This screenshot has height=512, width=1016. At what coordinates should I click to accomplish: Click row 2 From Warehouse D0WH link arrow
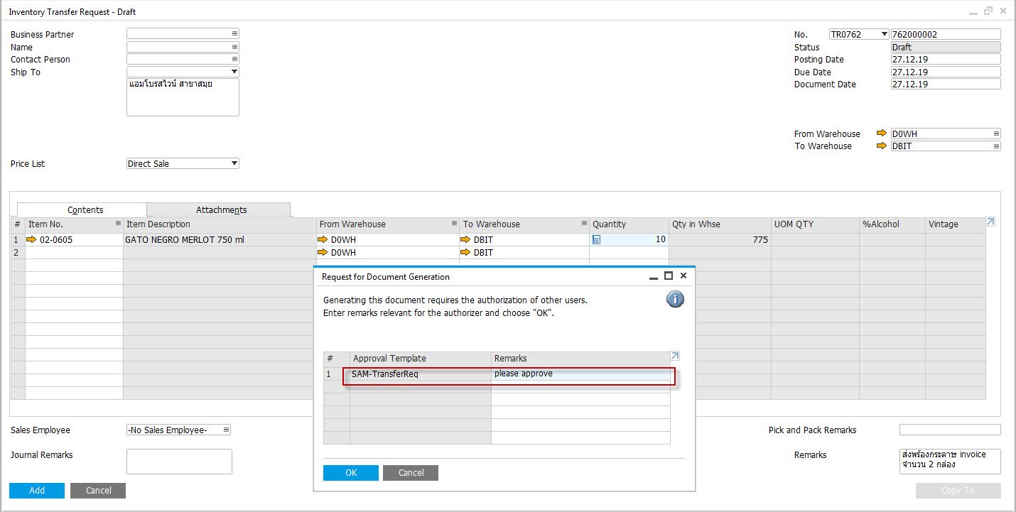(x=323, y=253)
